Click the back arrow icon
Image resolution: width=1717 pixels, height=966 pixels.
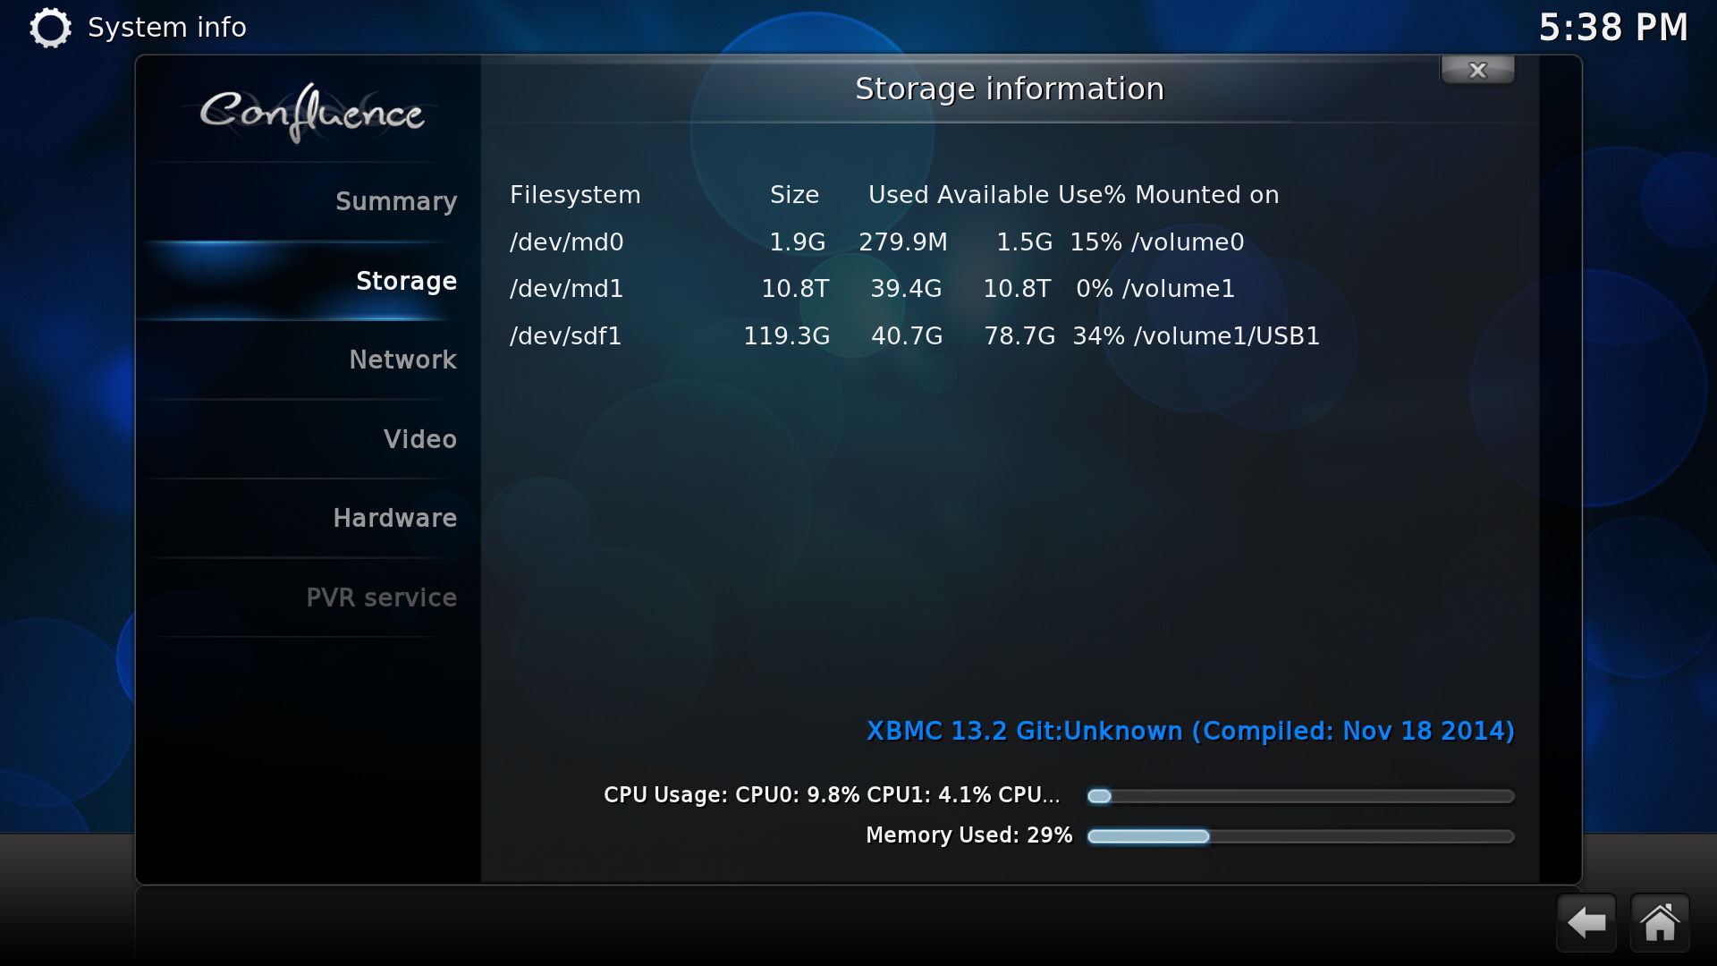click(x=1586, y=922)
